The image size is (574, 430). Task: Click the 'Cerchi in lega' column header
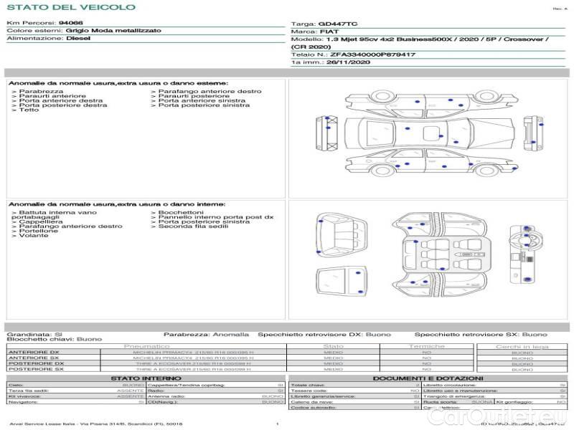tap(522, 346)
